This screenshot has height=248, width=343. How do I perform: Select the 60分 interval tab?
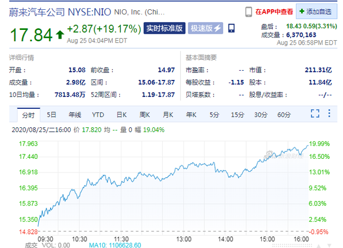click(x=284, y=115)
